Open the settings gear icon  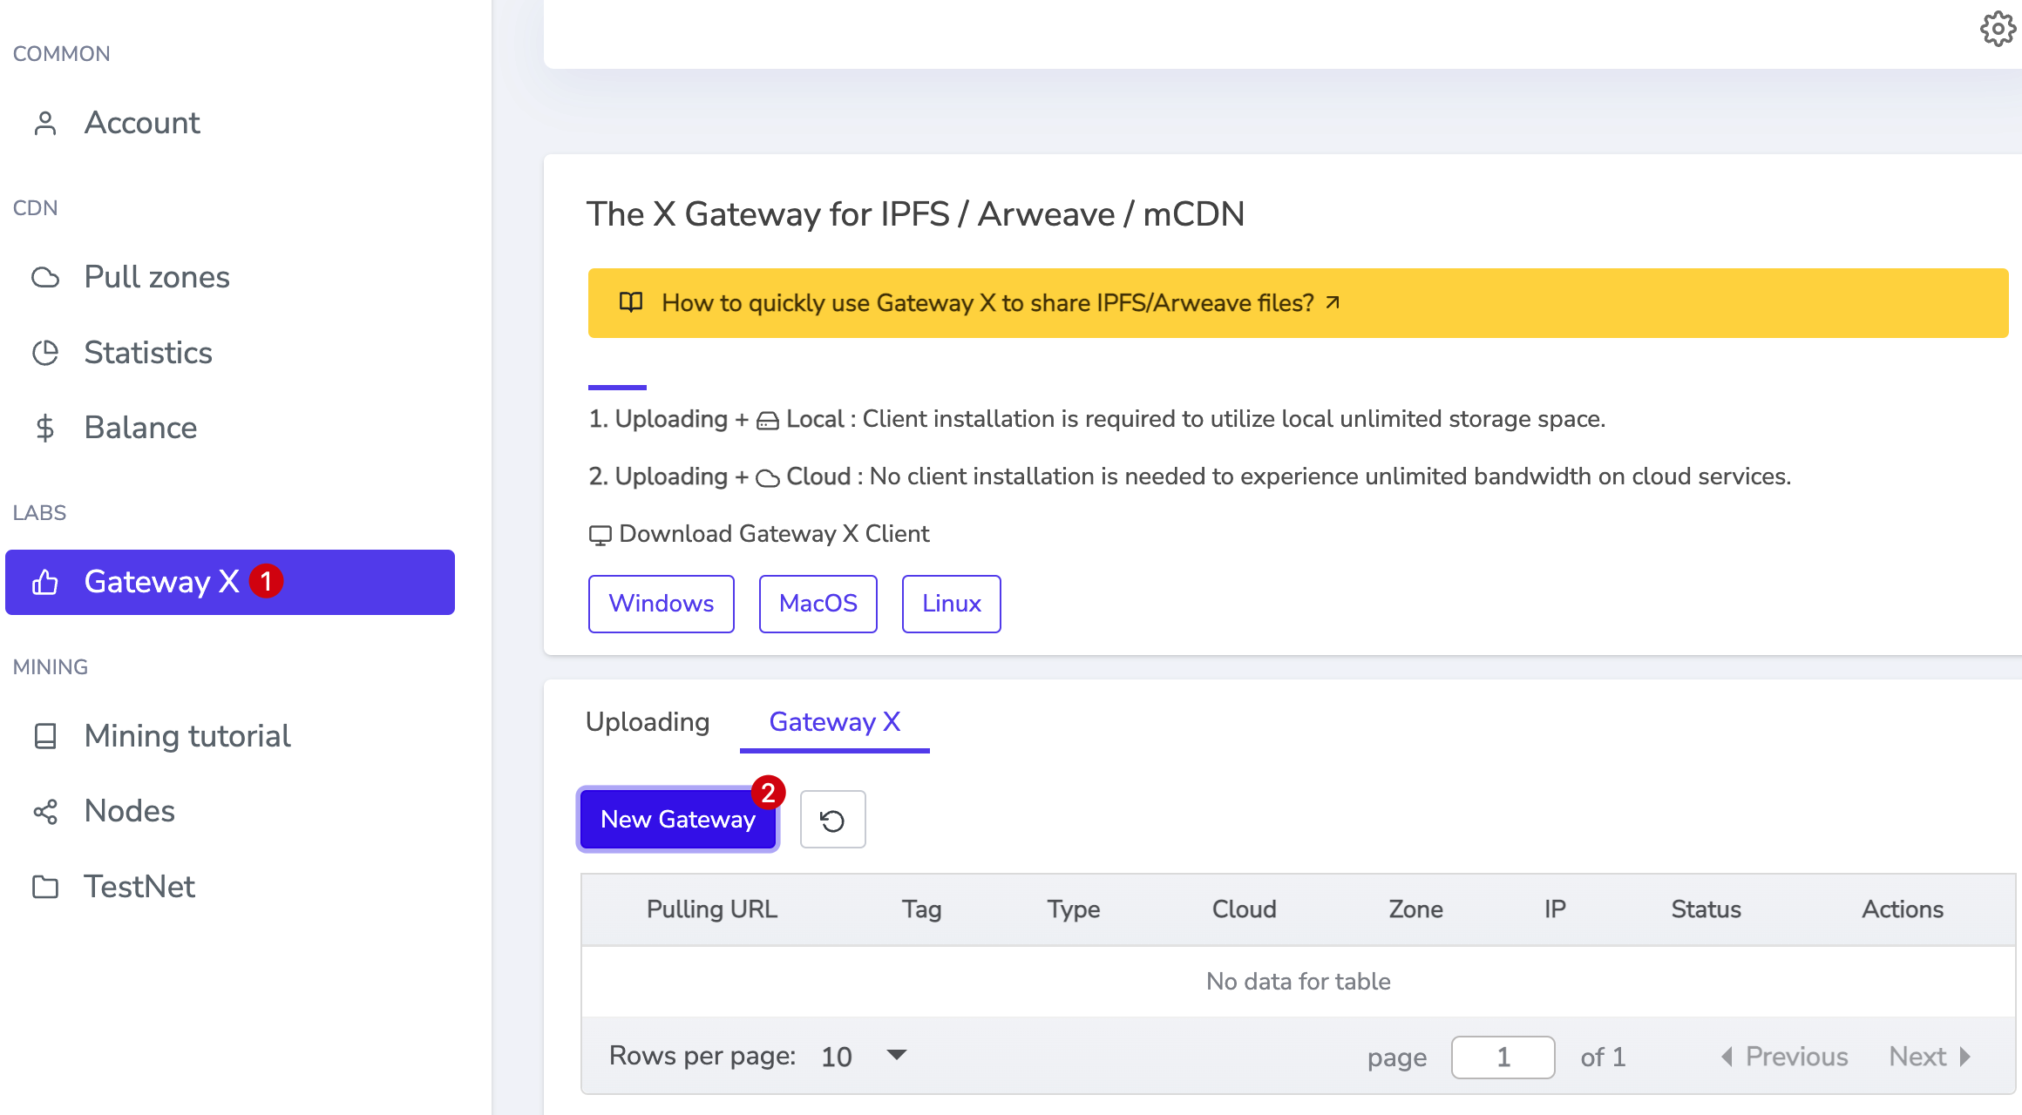(1998, 29)
